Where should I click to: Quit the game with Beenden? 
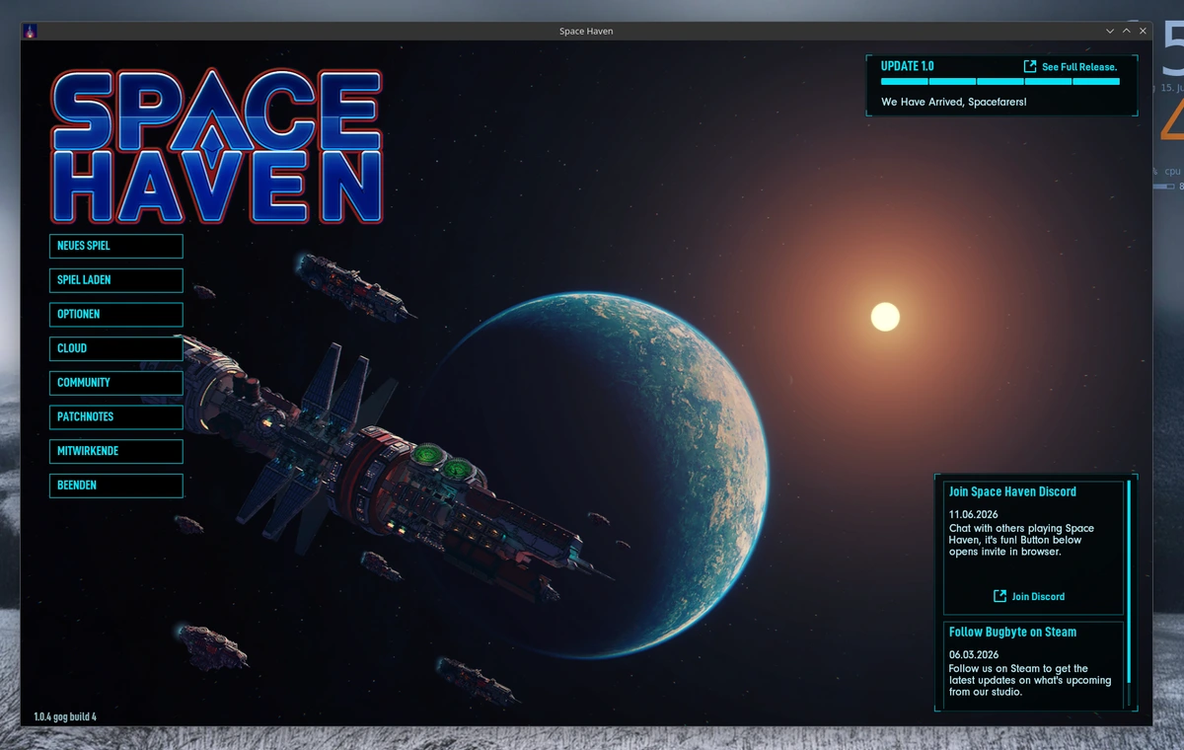click(x=116, y=486)
